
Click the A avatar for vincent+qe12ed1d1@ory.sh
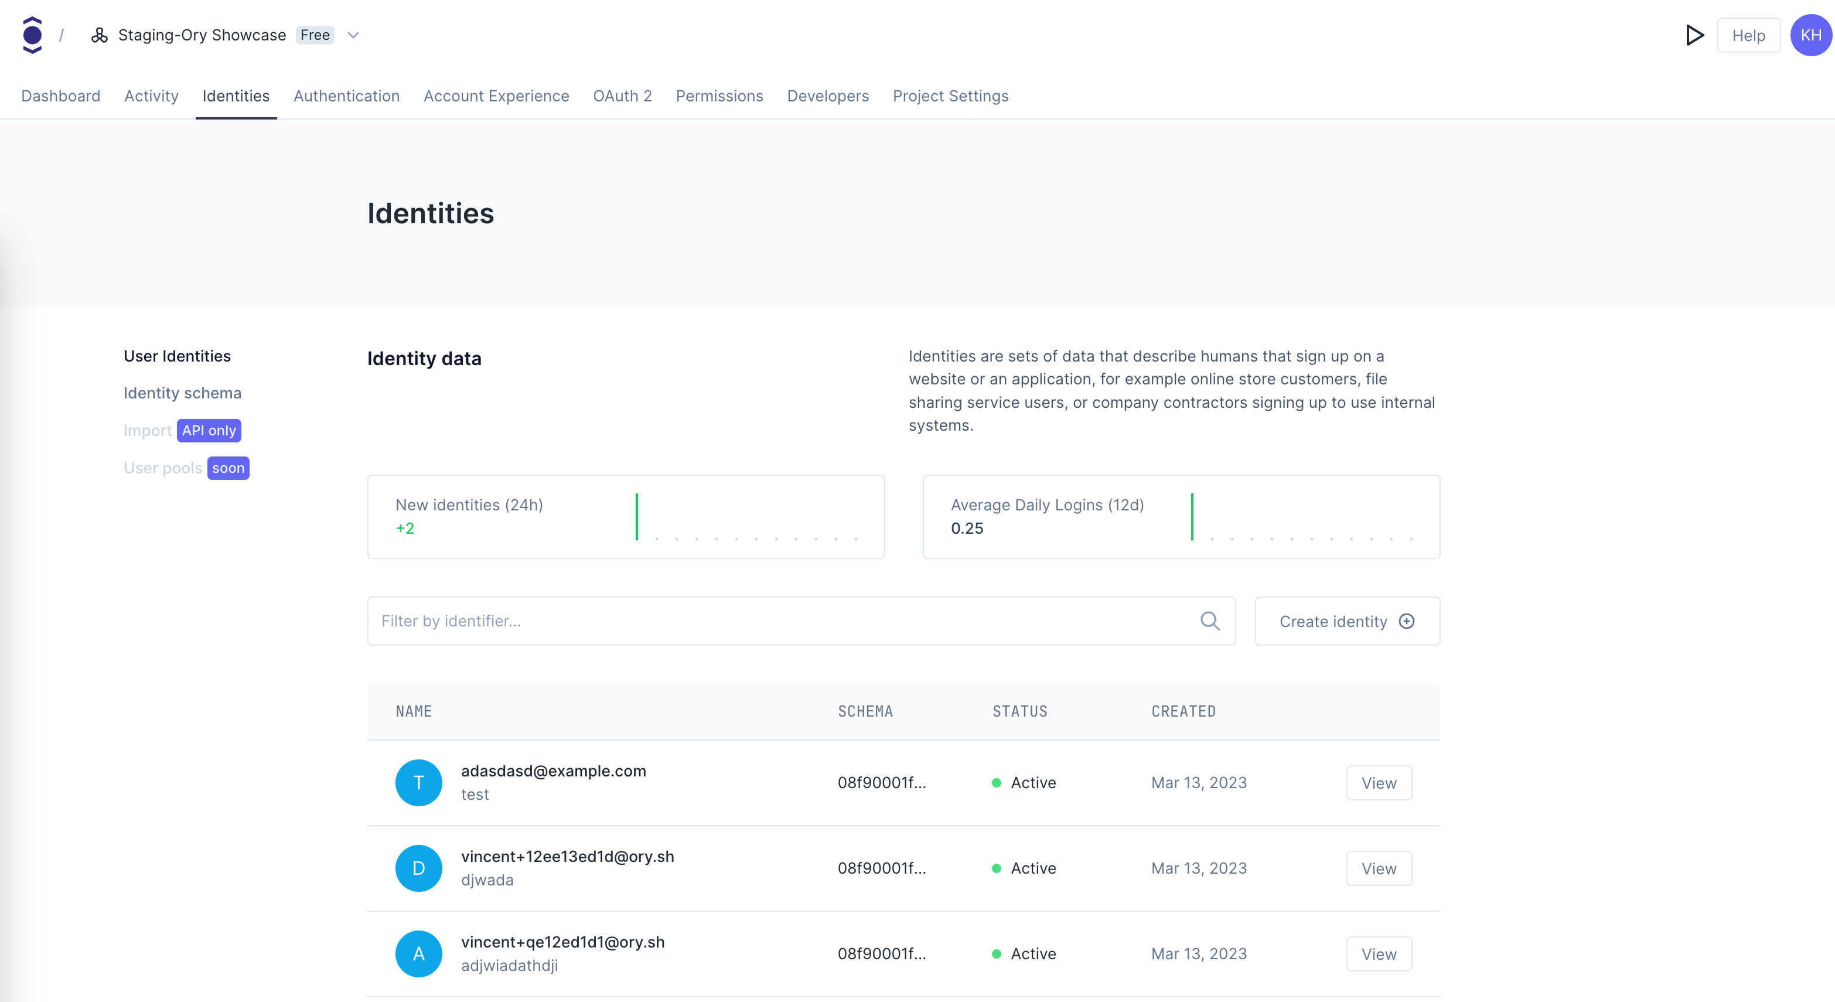(x=419, y=953)
